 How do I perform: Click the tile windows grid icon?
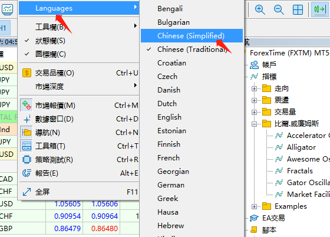pyautogui.click(x=298, y=9)
